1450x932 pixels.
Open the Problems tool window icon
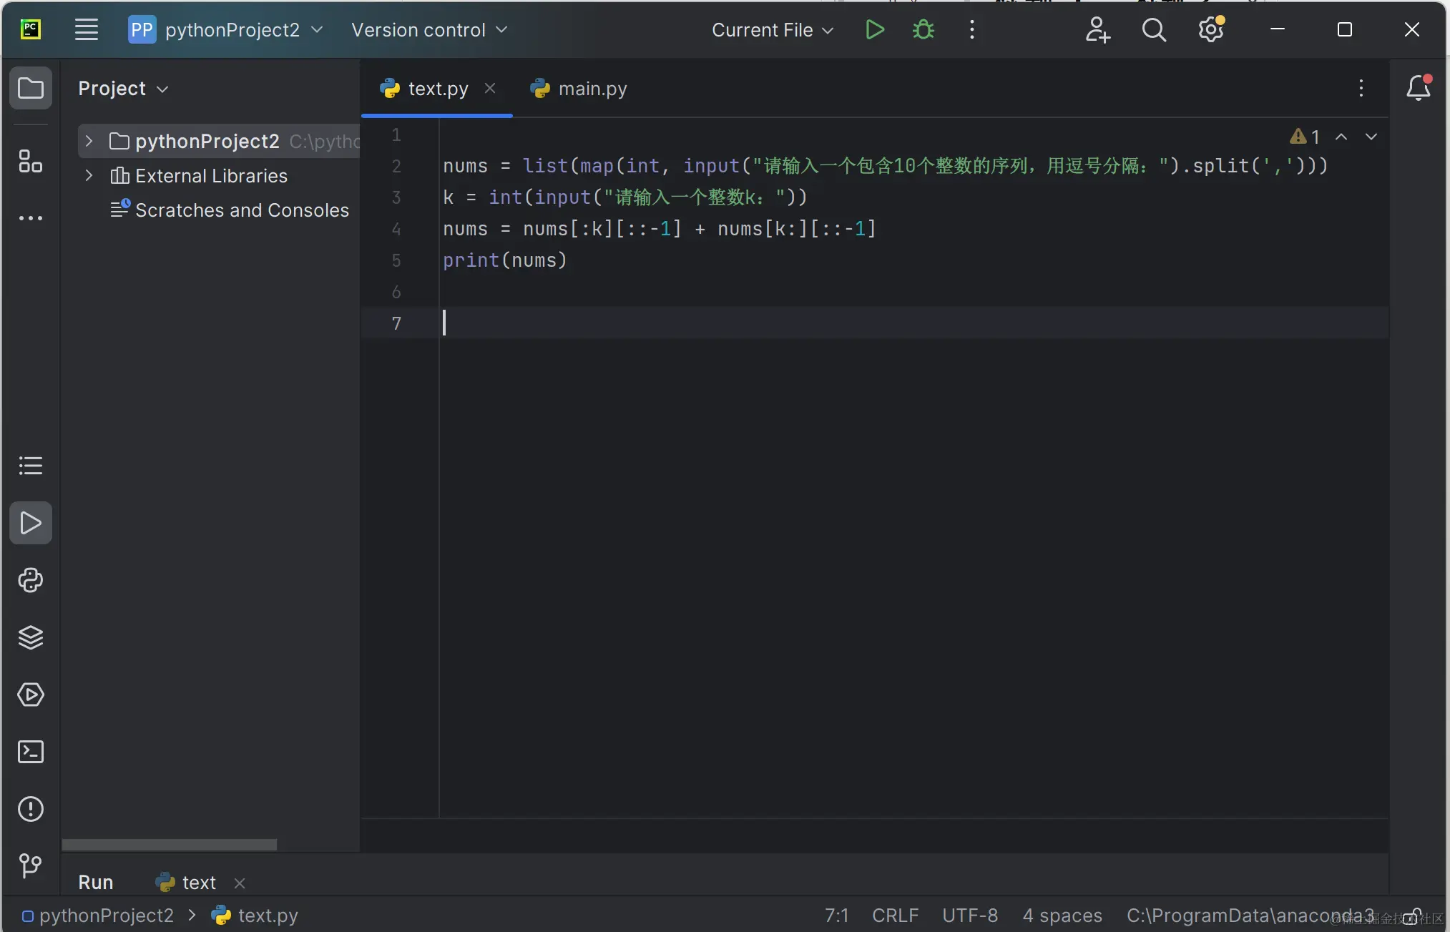[31, 809]
